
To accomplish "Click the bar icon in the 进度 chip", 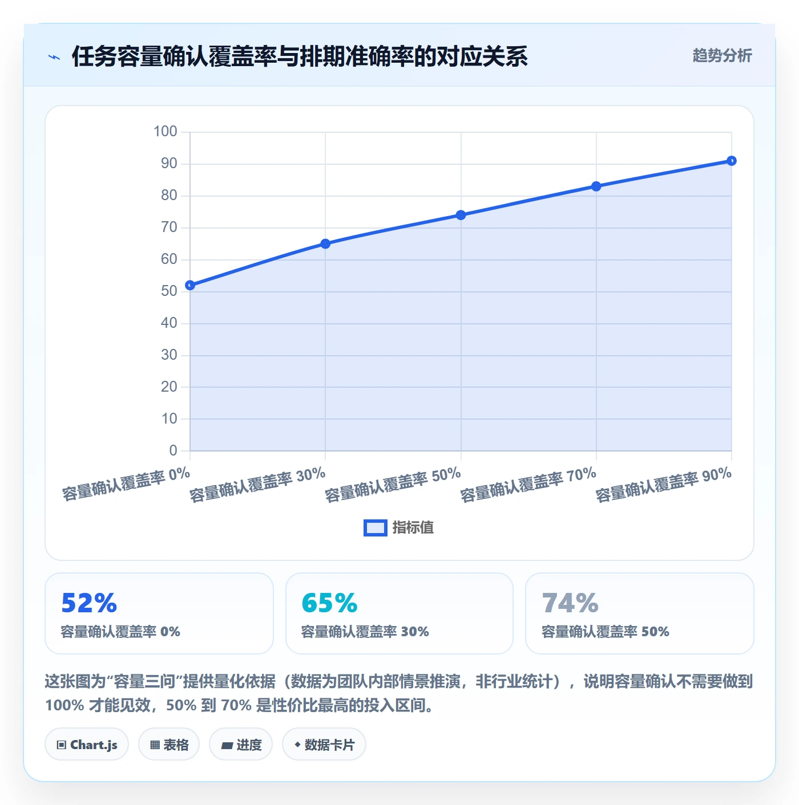I will click(227, 745).
